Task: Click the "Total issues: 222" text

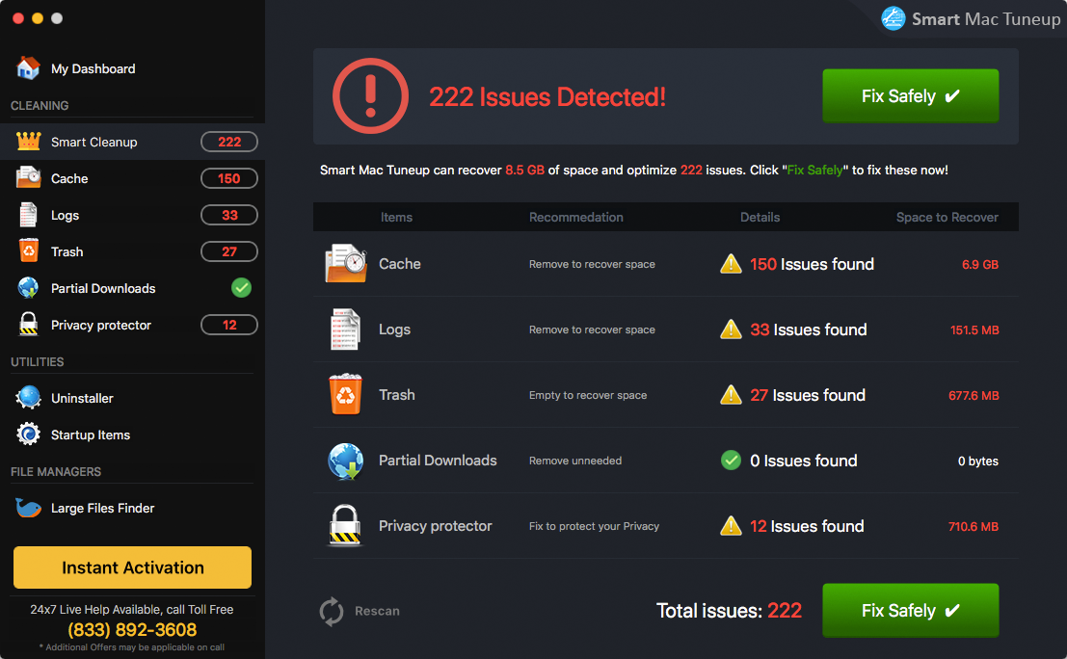Action: (x=729, y=611)
